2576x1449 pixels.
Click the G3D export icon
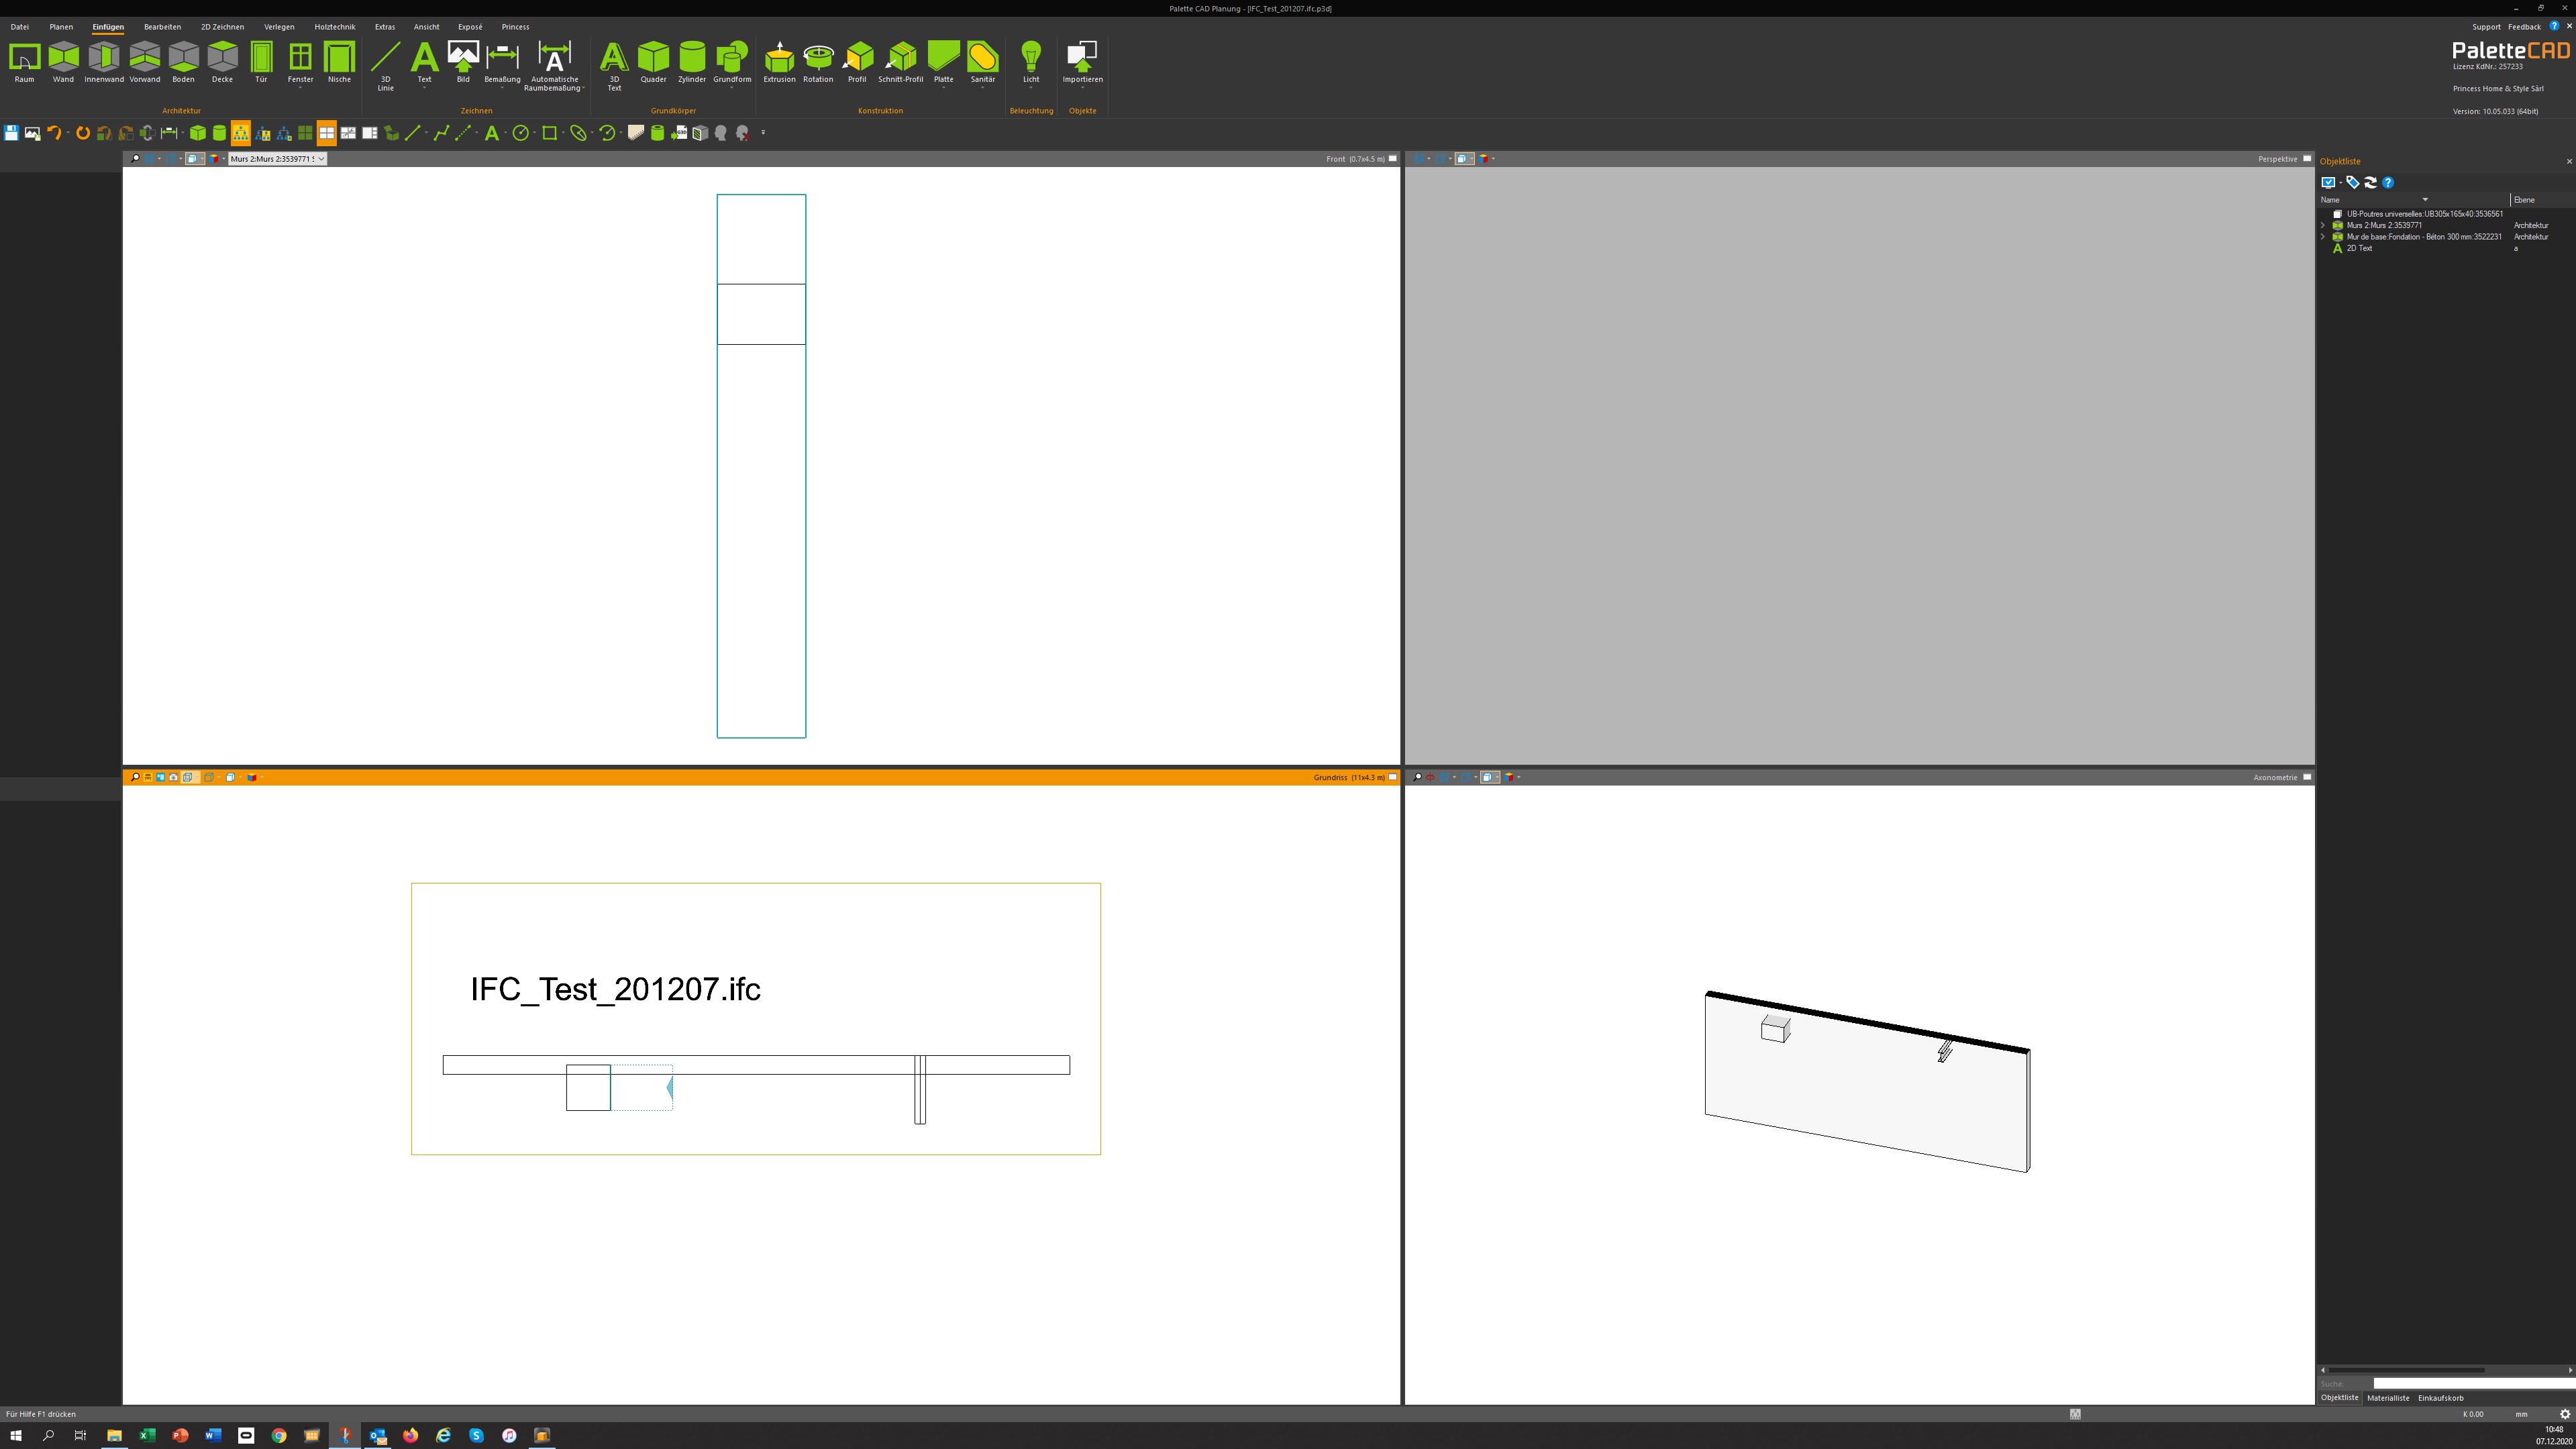coord(679,133)
